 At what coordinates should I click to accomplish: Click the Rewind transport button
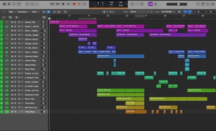52,4
